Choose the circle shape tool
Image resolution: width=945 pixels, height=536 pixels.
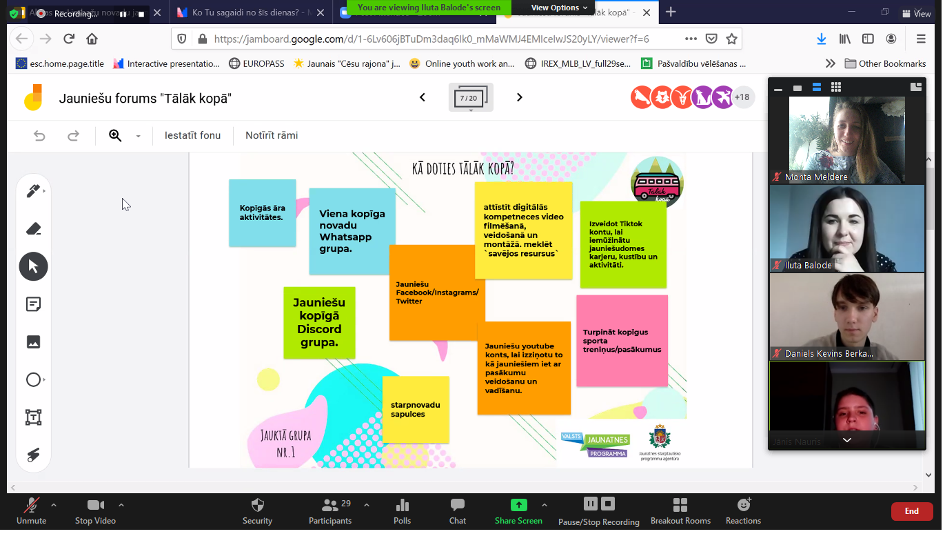[x=33, y=379]
